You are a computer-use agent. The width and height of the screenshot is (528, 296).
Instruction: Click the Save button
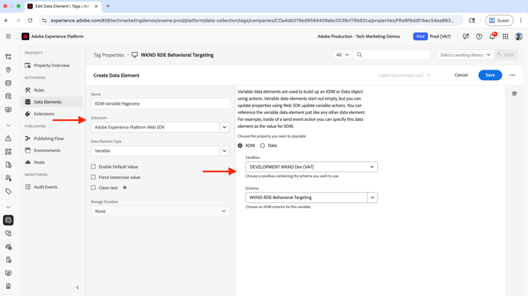pos(490,75)
